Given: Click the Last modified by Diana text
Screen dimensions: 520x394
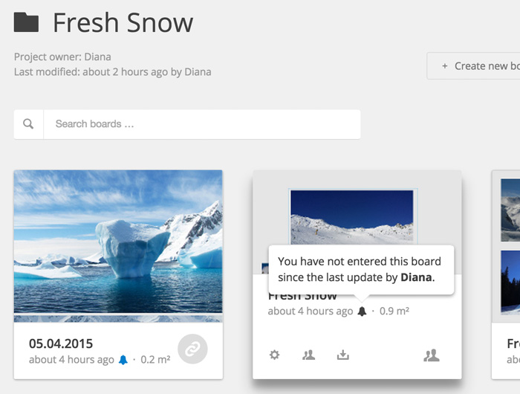Looking at the screenshot, I should tap(112, 72).
